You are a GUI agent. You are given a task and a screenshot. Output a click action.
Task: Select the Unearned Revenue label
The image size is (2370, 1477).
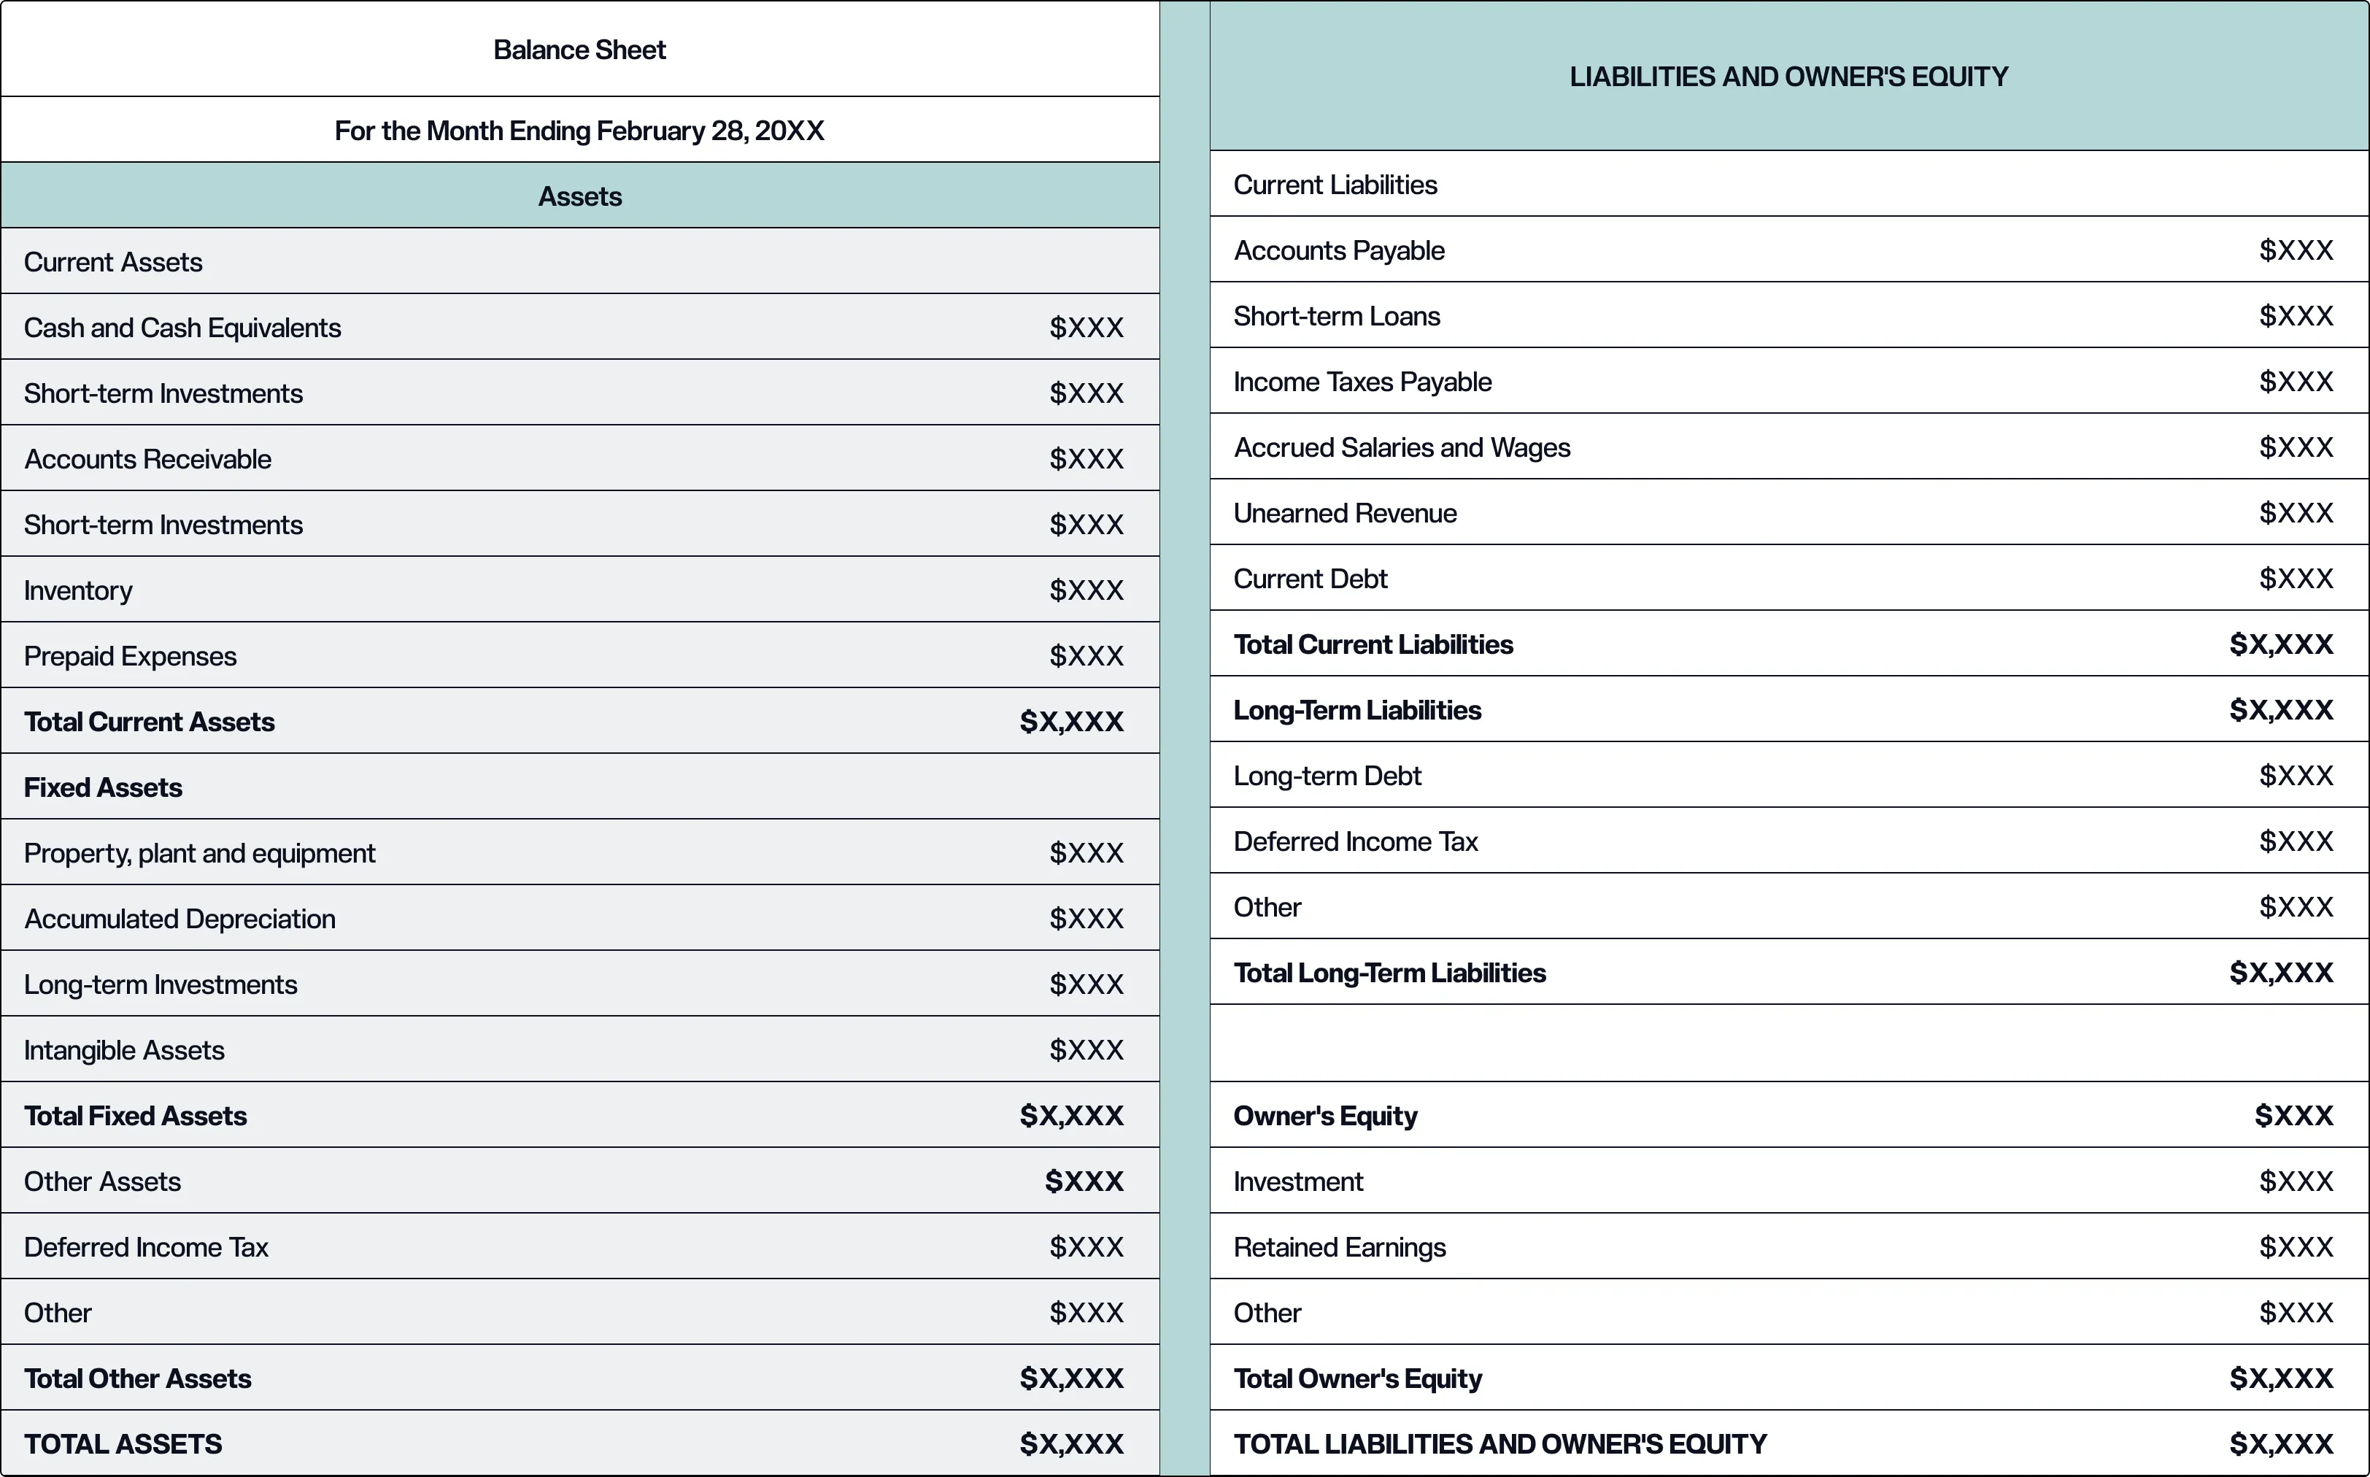tap(1345, 513)
